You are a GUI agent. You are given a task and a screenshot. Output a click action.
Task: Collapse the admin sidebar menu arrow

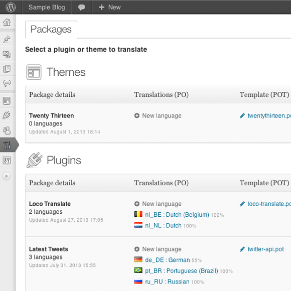[x=7, y=176]
